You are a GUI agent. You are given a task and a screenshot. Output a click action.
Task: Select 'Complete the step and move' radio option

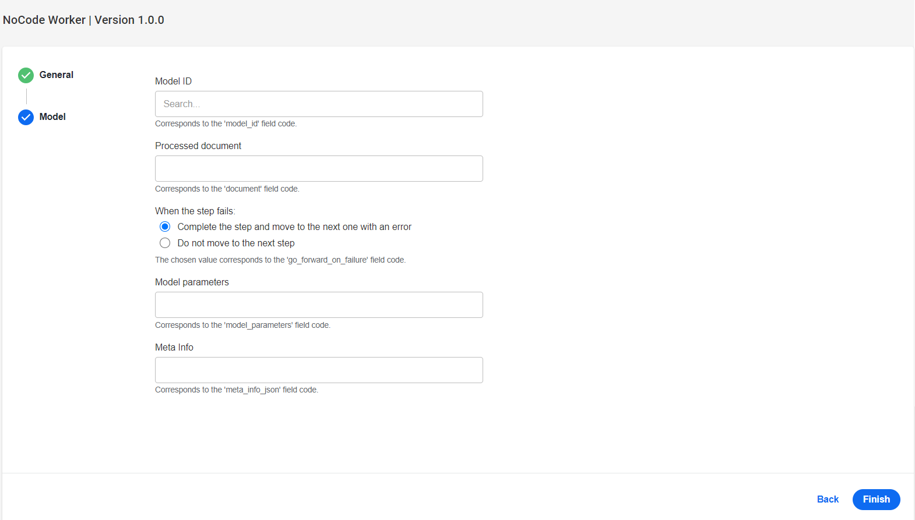(165, 227)
